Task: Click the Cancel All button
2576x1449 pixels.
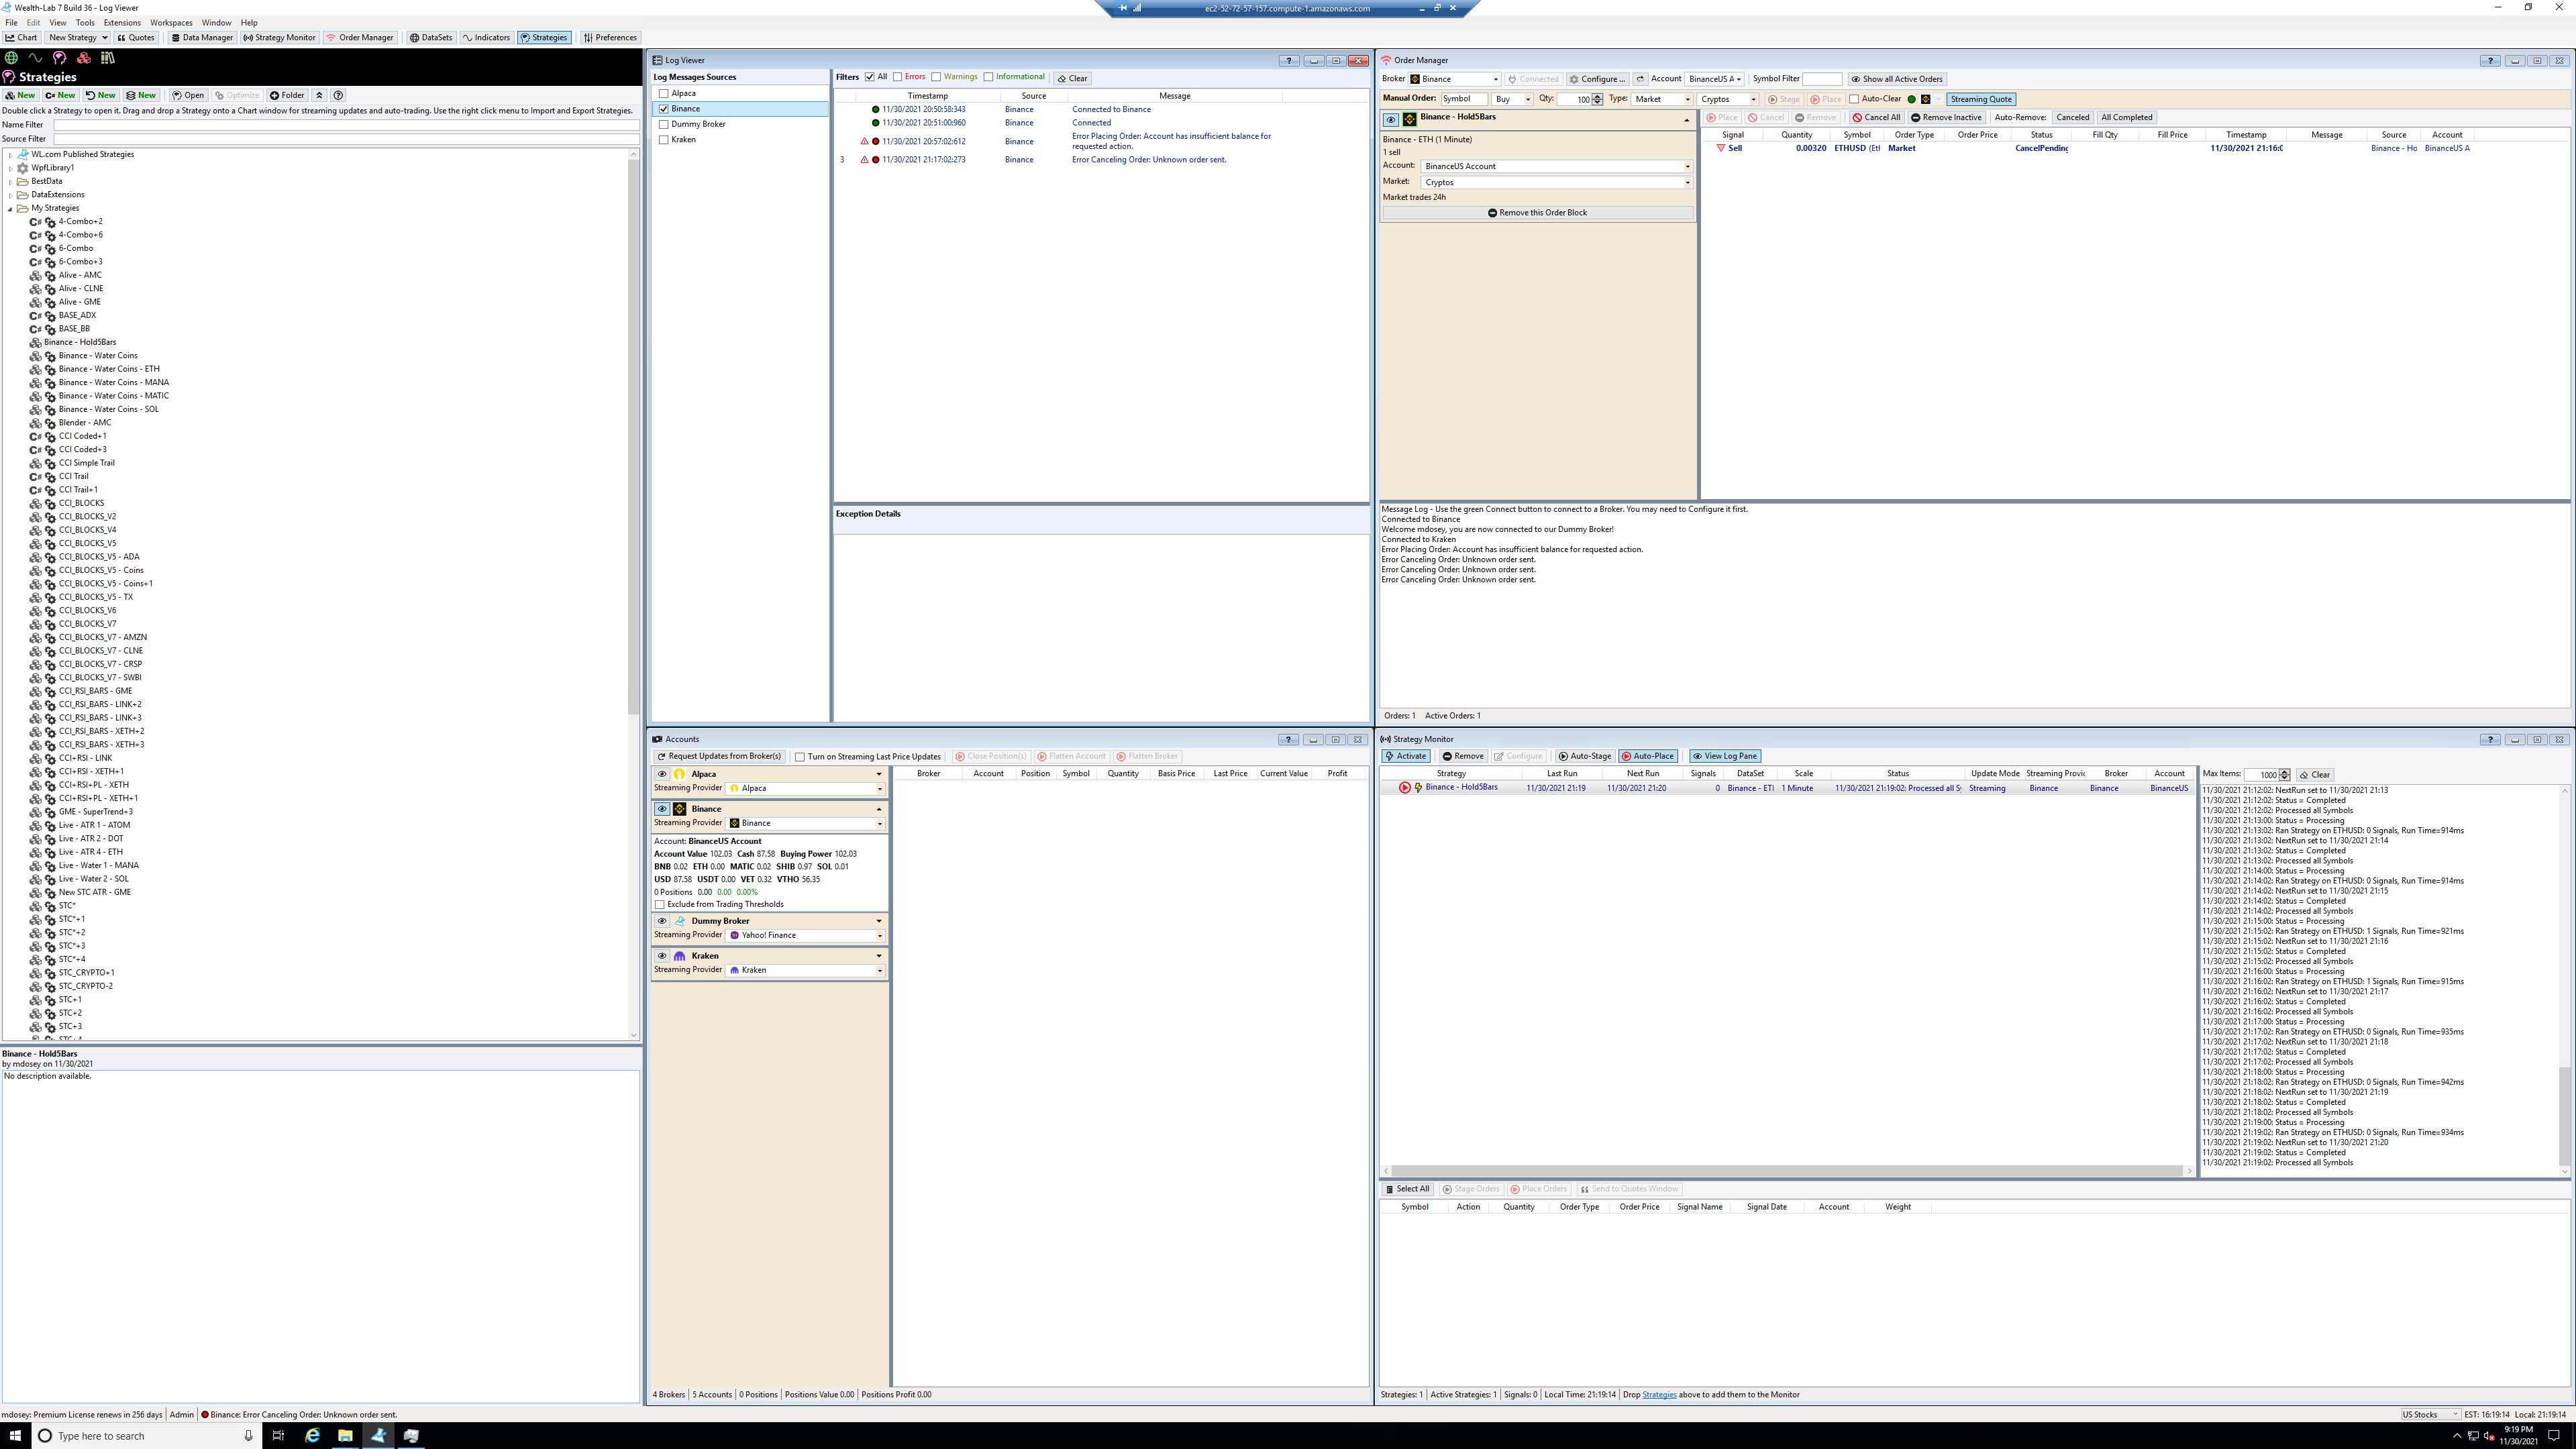Action: [1876, 117]
